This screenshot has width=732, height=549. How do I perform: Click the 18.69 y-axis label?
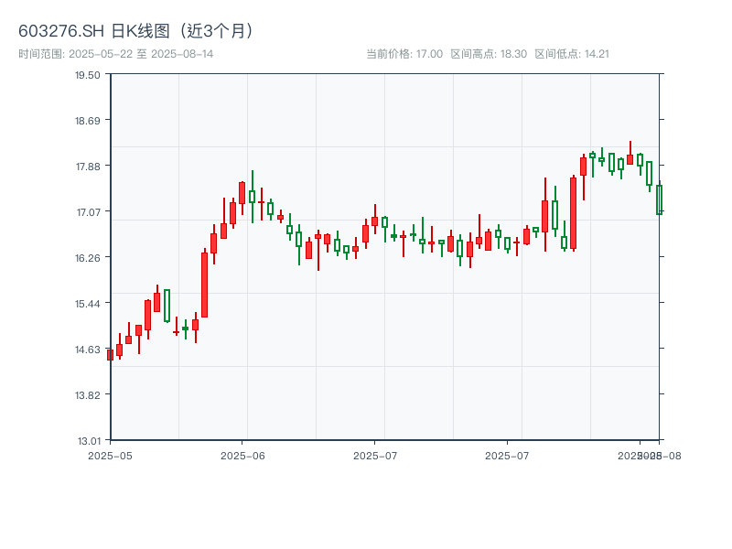point(88,121)
